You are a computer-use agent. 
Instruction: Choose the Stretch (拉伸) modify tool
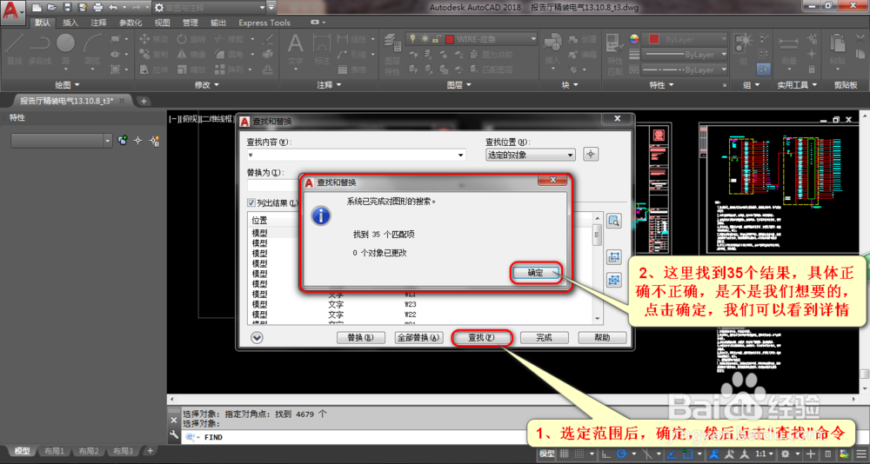click(154, 70)
